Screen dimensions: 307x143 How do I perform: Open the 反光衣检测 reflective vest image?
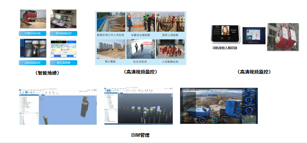141,49
